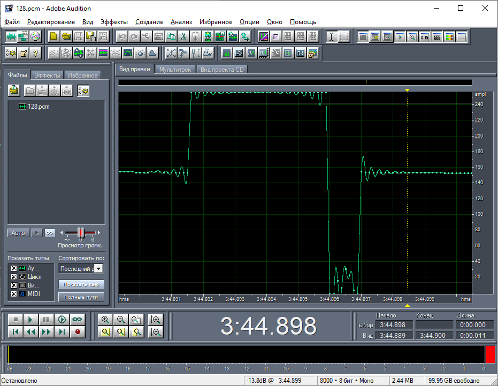Viewport: 498px width, 386px height.
Task: Click the Undo toolbar icon
Action: (122, 36)
